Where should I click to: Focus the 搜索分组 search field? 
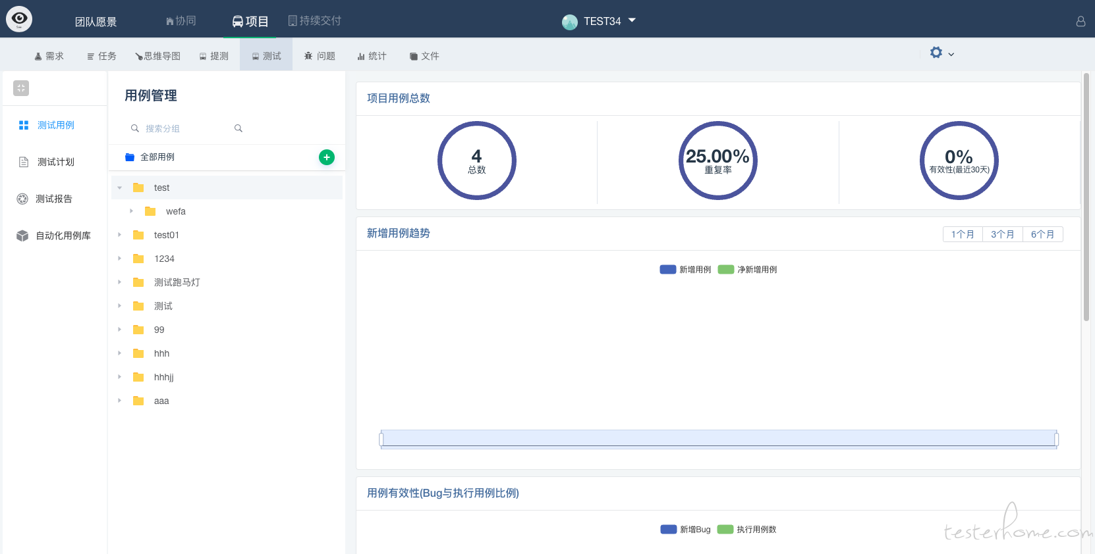tap(184, 128)
